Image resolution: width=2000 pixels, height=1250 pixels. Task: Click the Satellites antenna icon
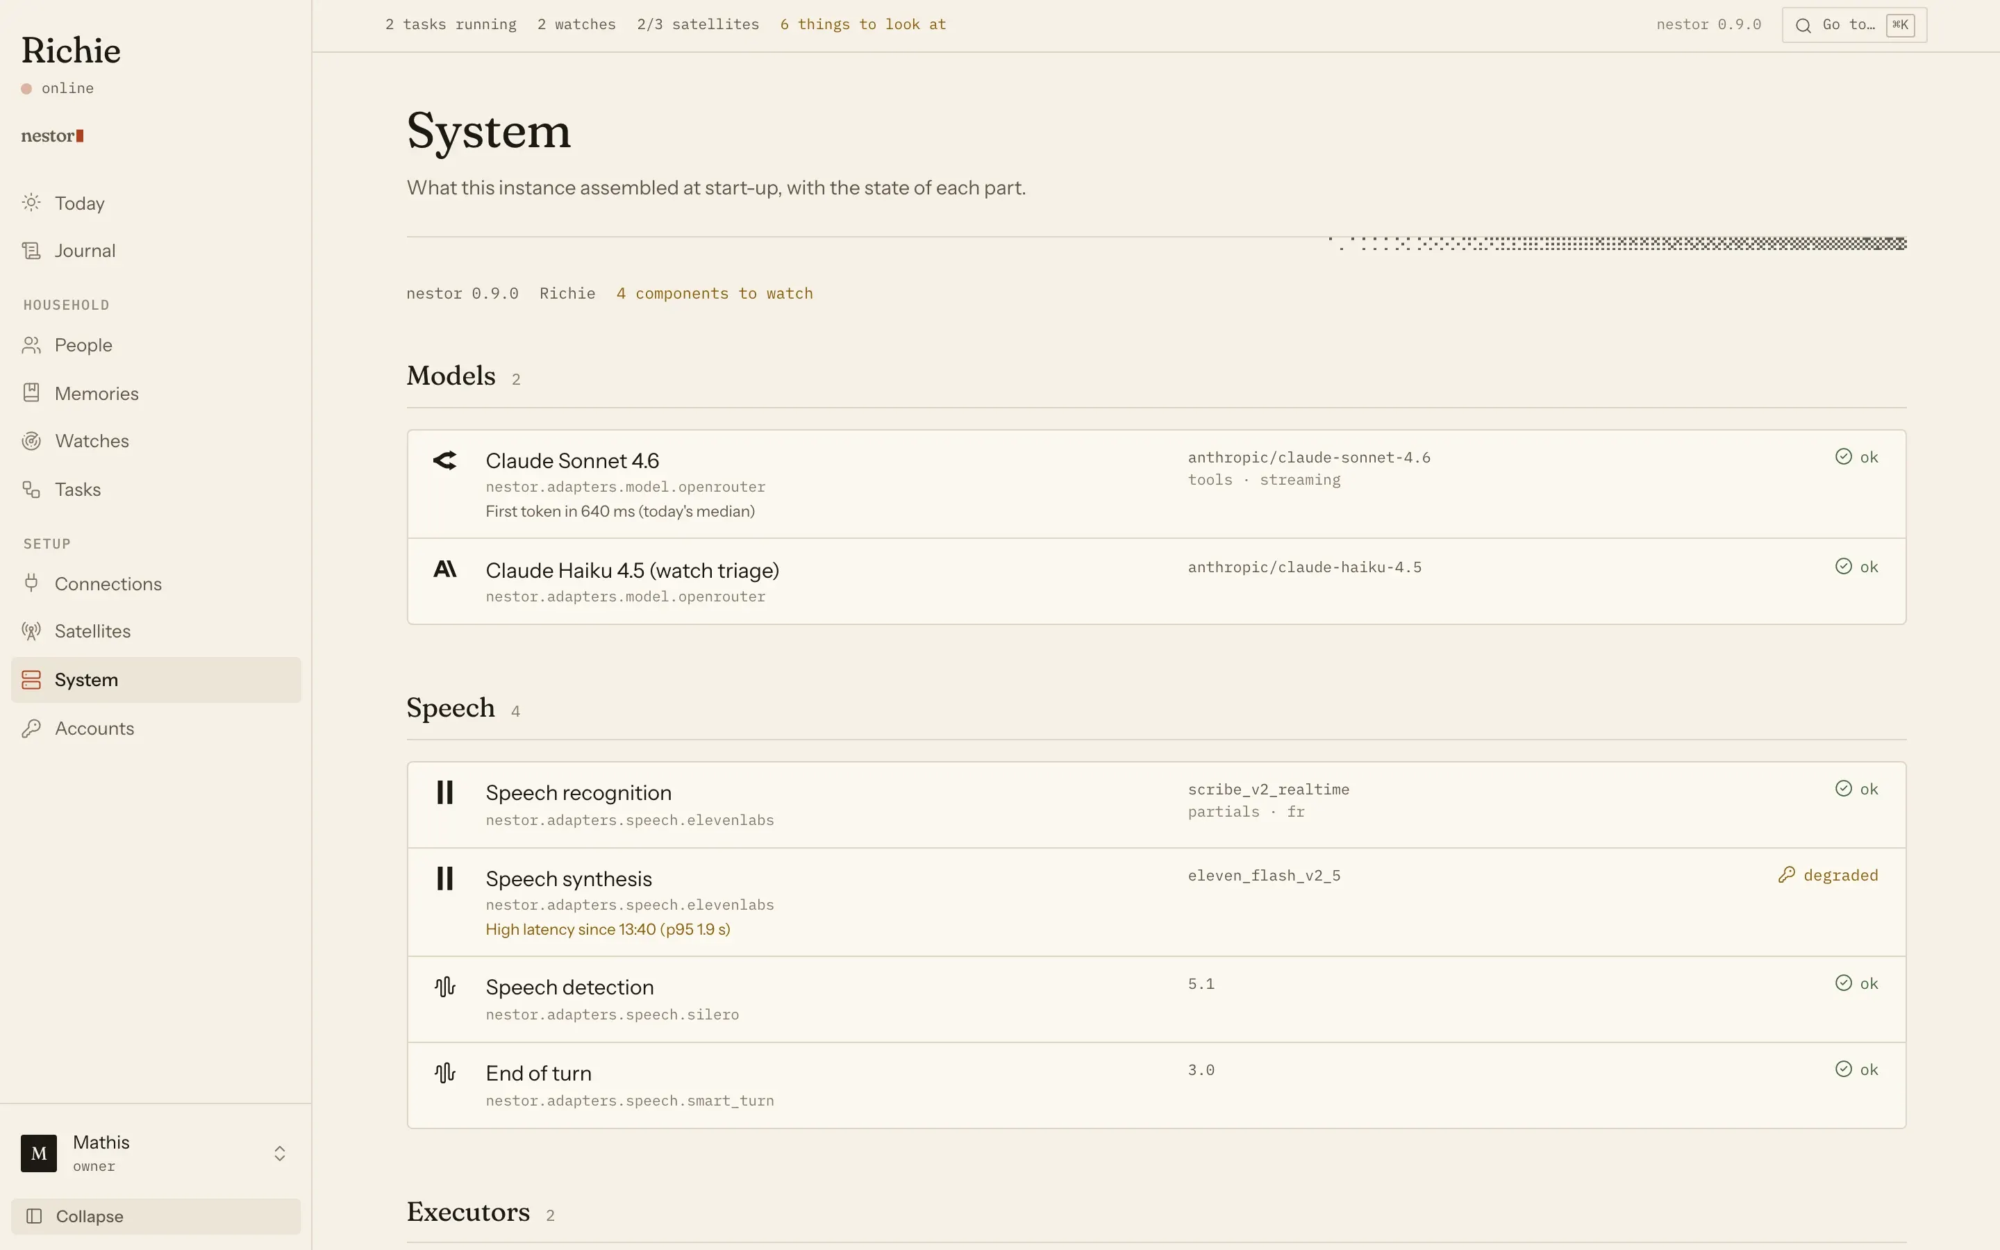pos(31,631)
